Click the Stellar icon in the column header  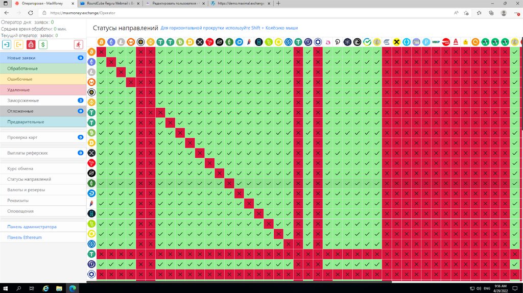tap(220, 42)
